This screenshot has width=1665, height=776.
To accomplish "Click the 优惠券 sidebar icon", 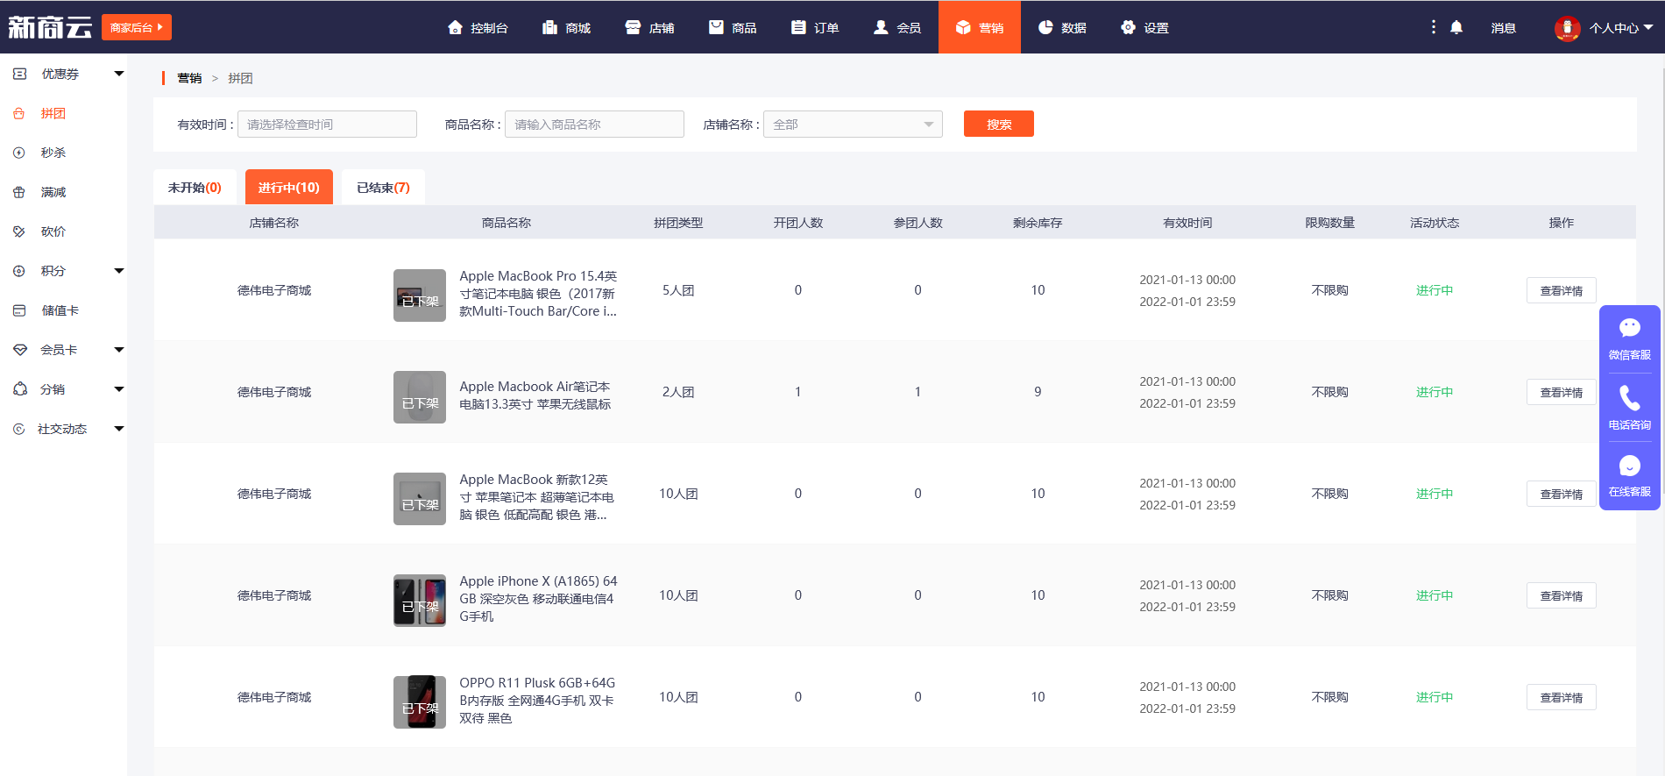I will point(19,74).
